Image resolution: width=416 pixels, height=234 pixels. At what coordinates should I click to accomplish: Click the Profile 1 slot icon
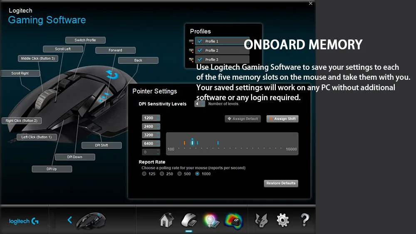coord(191,41)
